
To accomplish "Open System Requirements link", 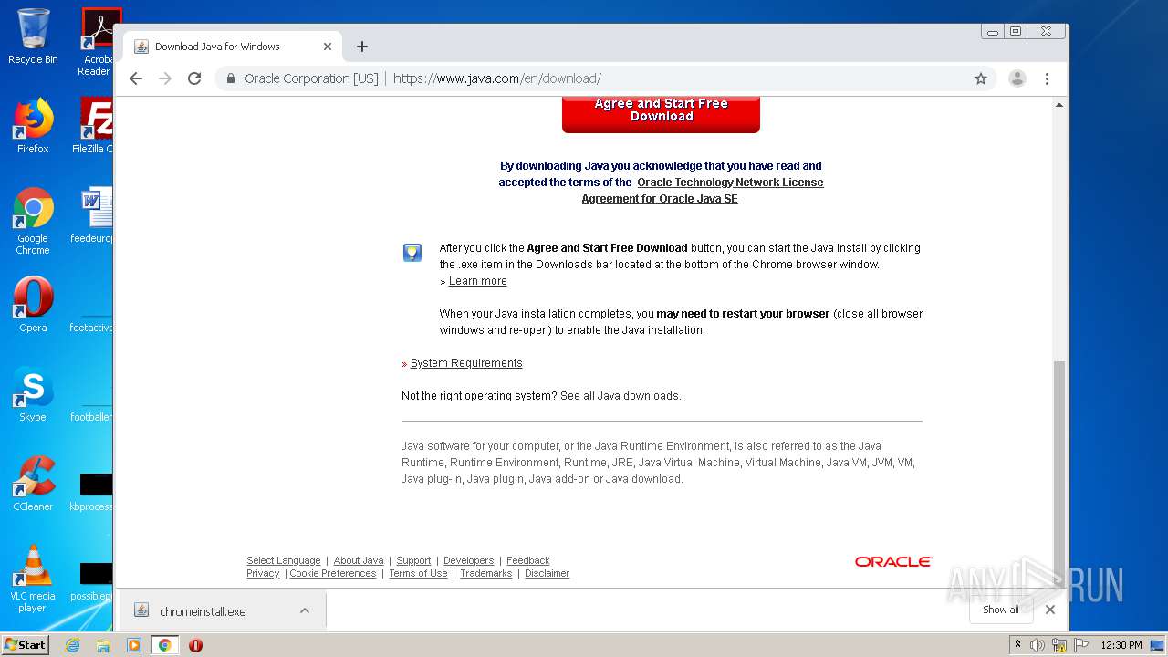I will click(x=466, y=363).
